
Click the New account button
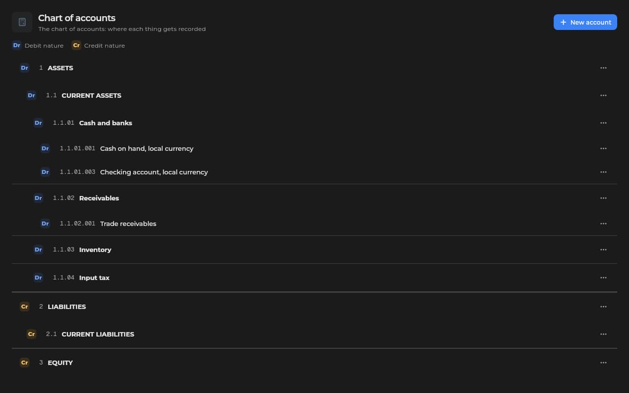click(x=585, y=22)
